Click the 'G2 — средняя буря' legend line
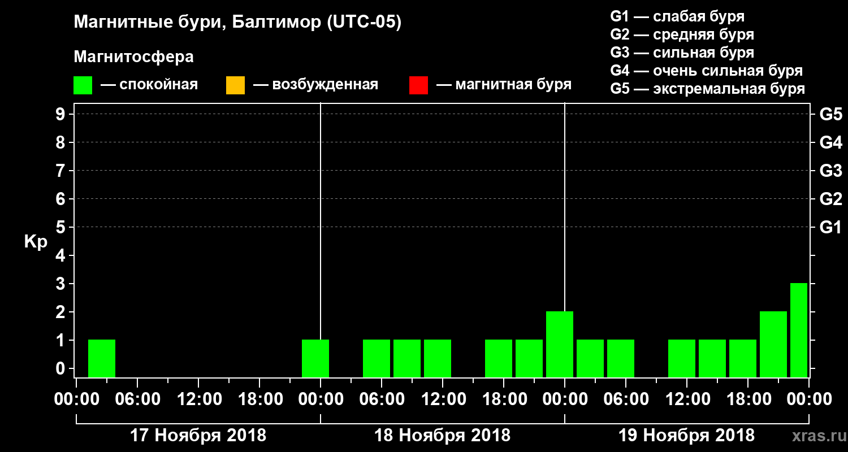Viewport: 848px width, 452px height. (682, 34)
